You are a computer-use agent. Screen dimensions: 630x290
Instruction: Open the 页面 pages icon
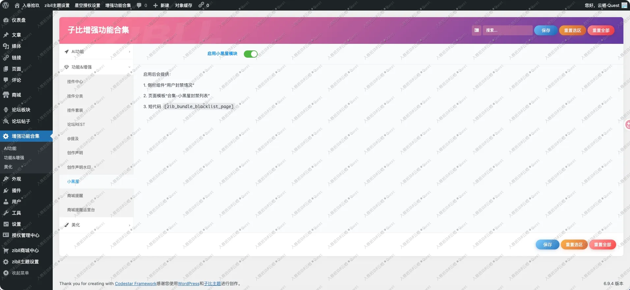(x=6, y=69)
